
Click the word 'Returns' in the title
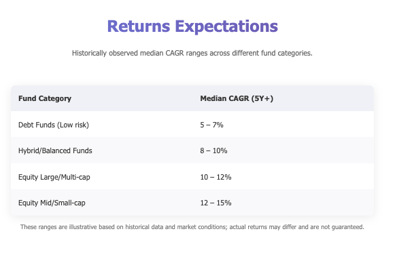coord(139,26)
